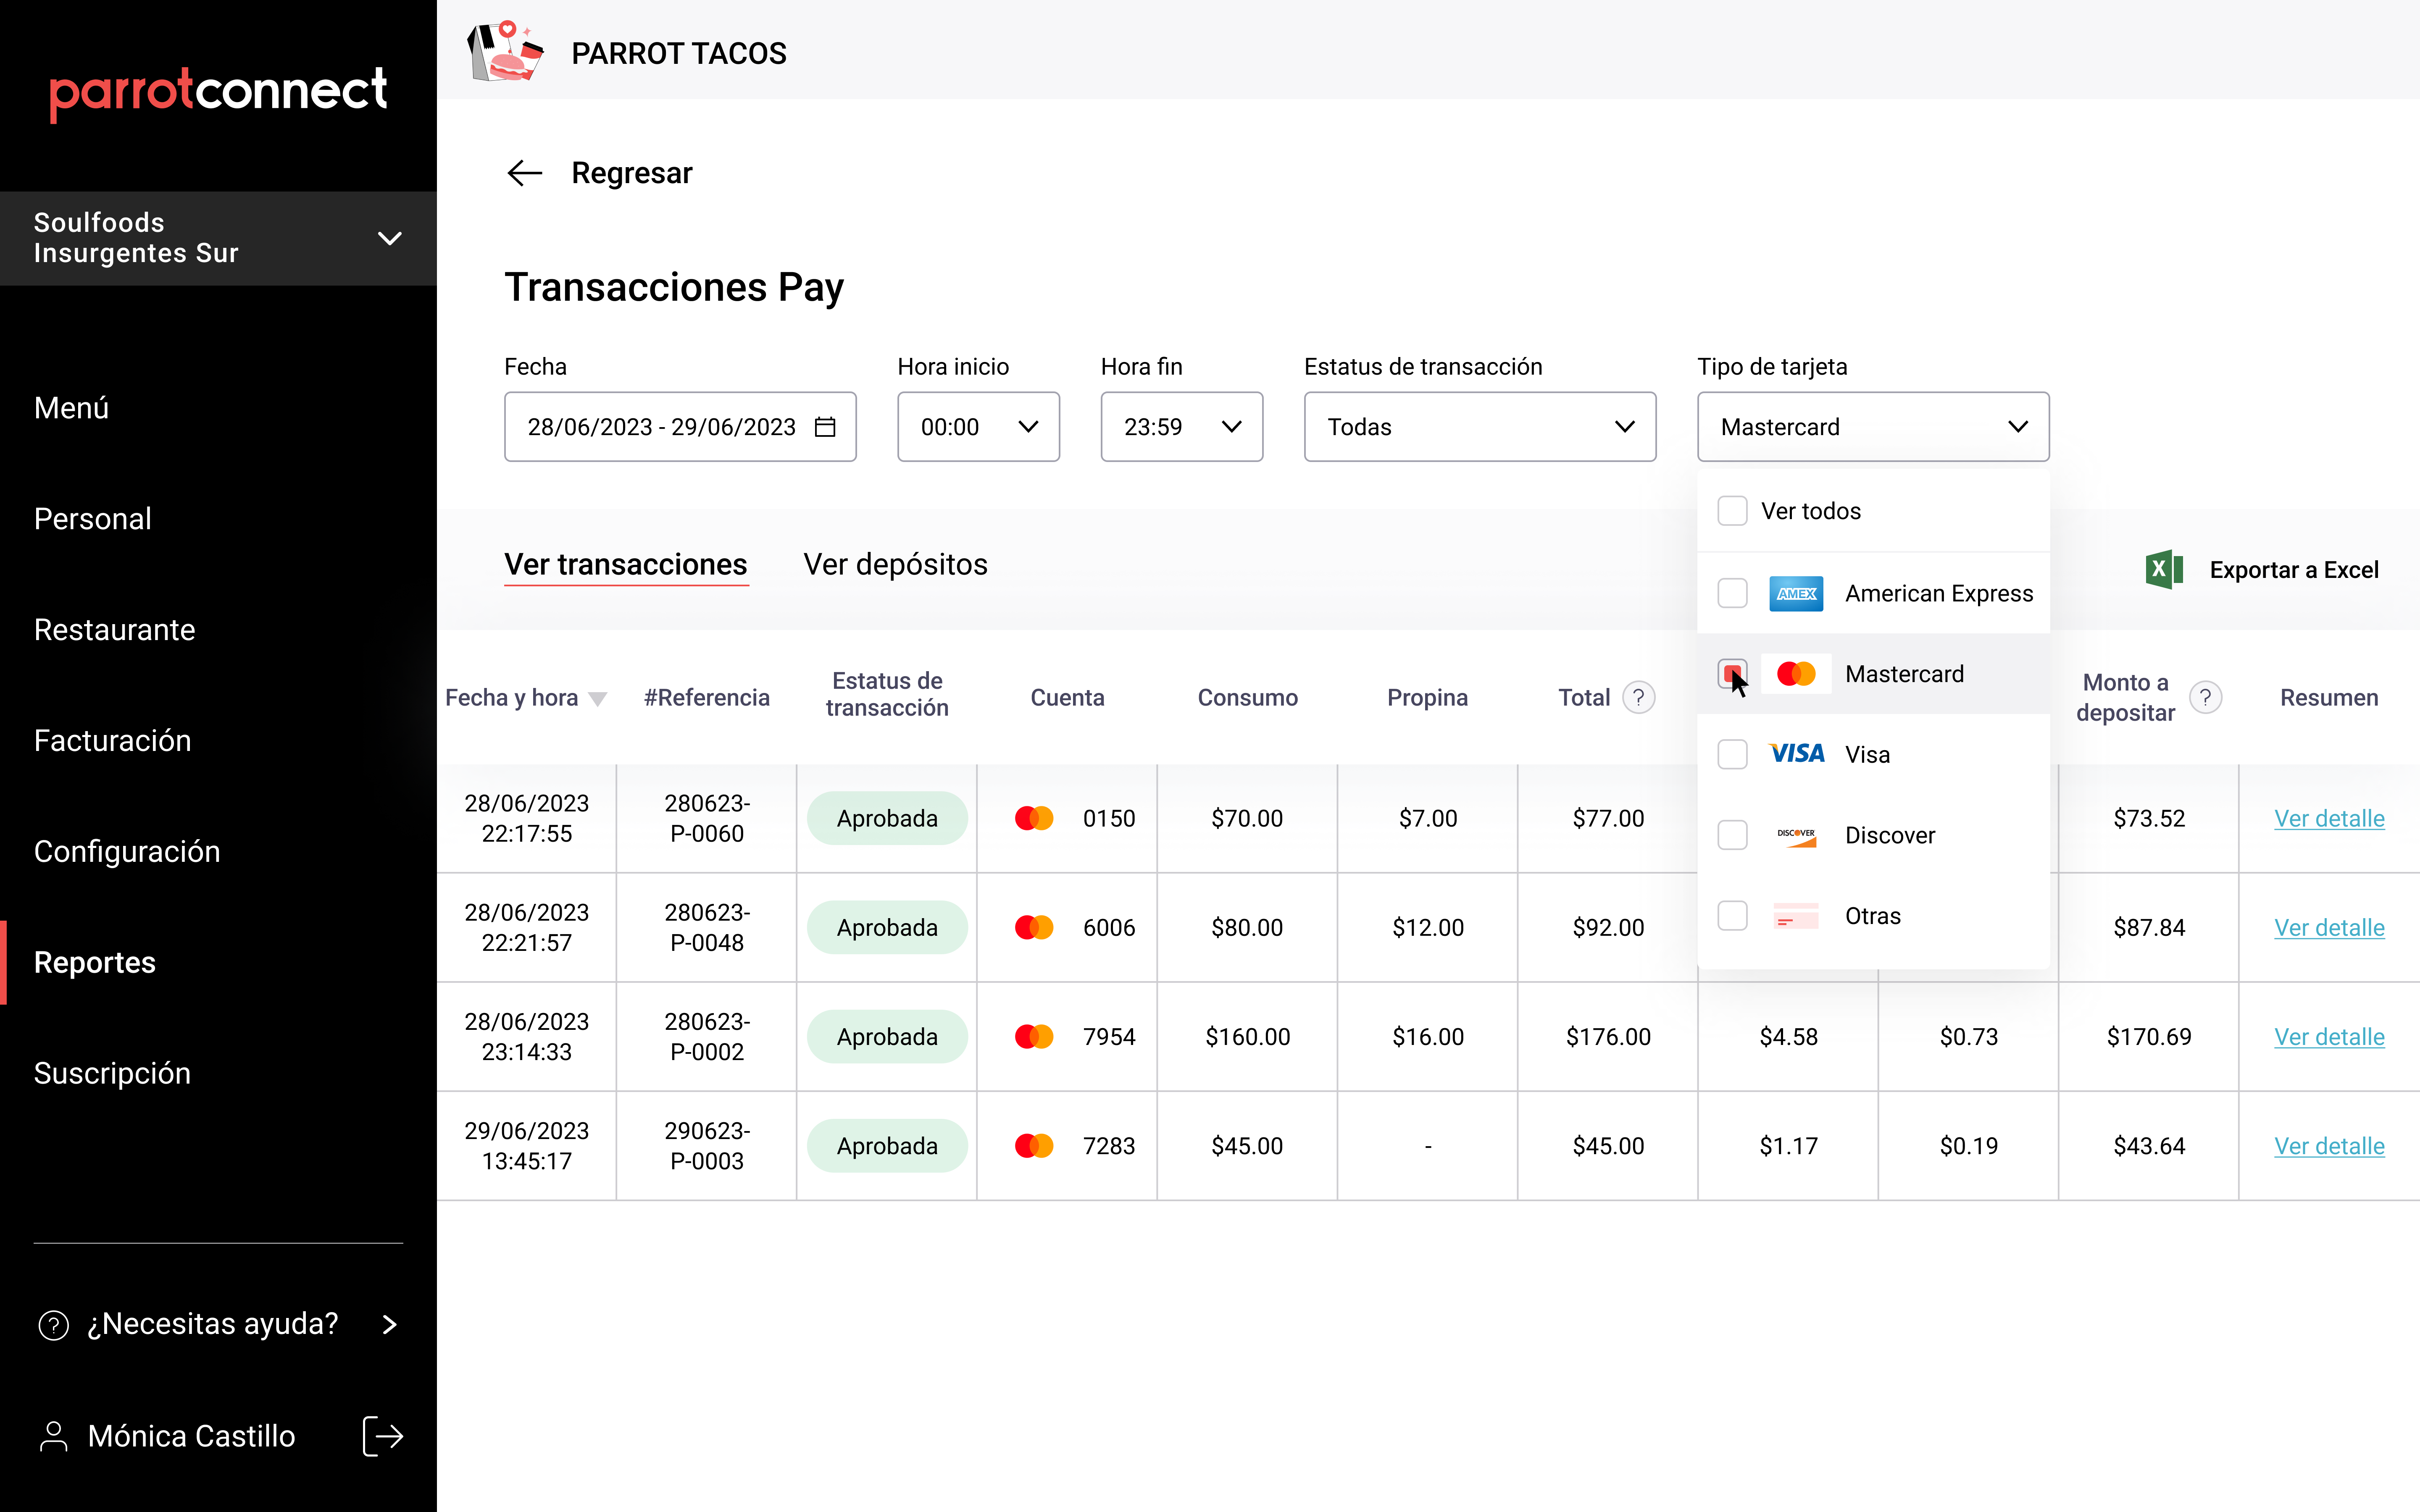Open the Hora fin dropdown
The height and width of the screenshot is (1512, 2420).
point(1181,427)
